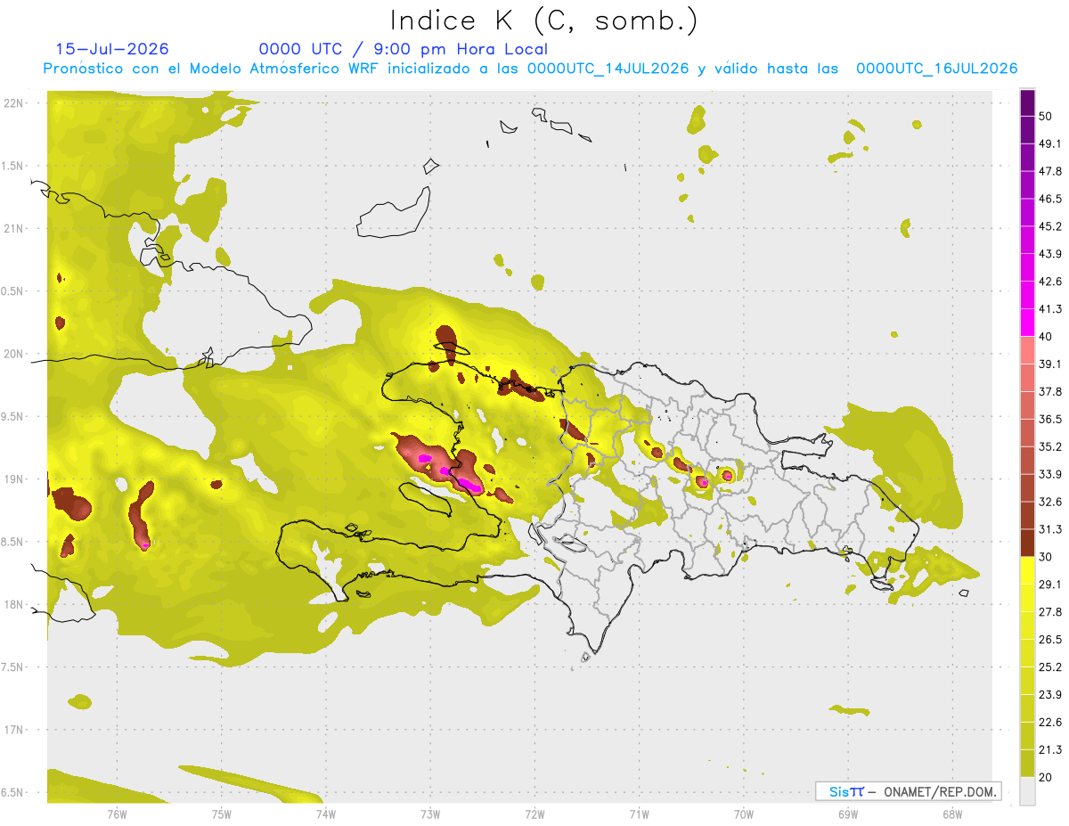Click the "72W" longitude label

point(534,814)
